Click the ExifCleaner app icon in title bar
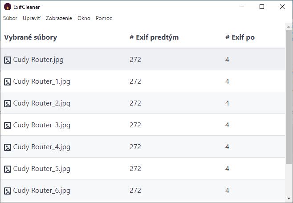The image size is (293, 203). point(7,7)
